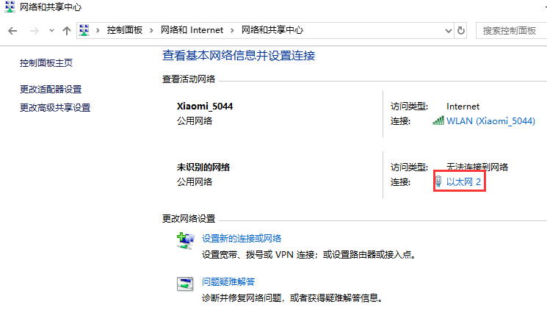Image resolution: width=547 pixels, height=321 pixels.
Task: Expand the address bar history dropdown
Action: click(x=449, y=30)
